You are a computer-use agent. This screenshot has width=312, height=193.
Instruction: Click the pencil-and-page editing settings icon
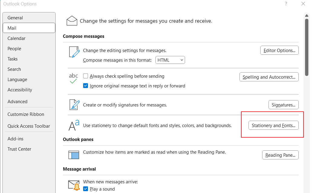pos(74,52)
